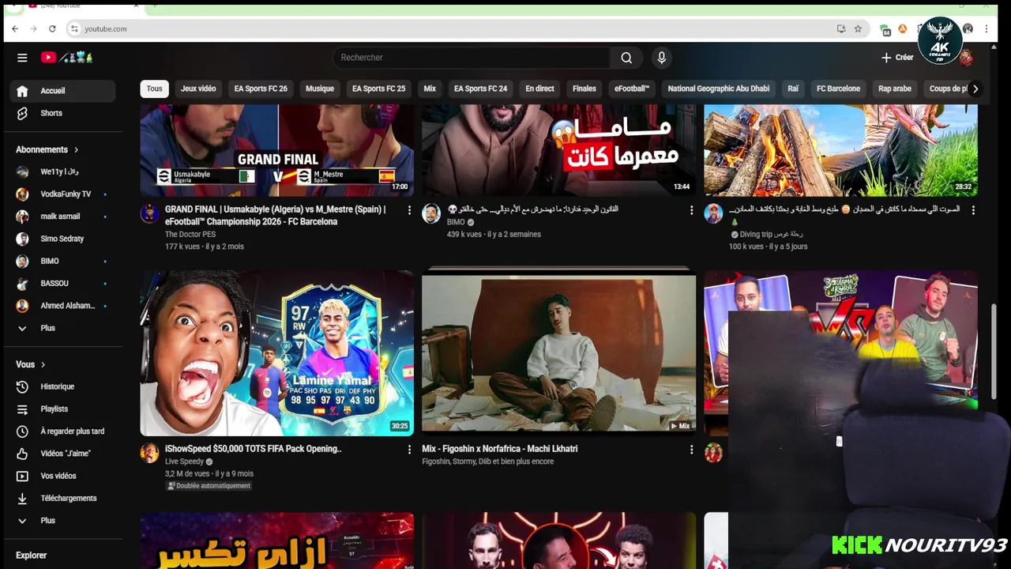Open Playlists

62,409
